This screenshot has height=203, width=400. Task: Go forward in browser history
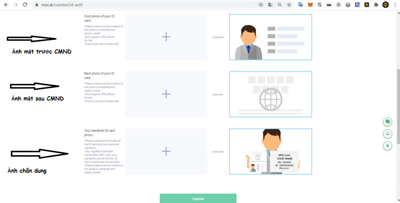point(16,5)
